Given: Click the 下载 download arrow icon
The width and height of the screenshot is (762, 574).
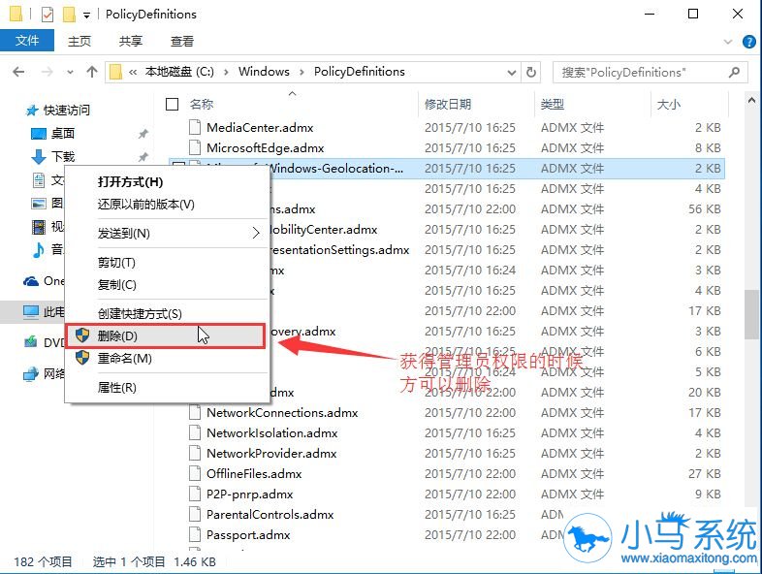Looking at the screenshot, I should click(x=39, y=156).
